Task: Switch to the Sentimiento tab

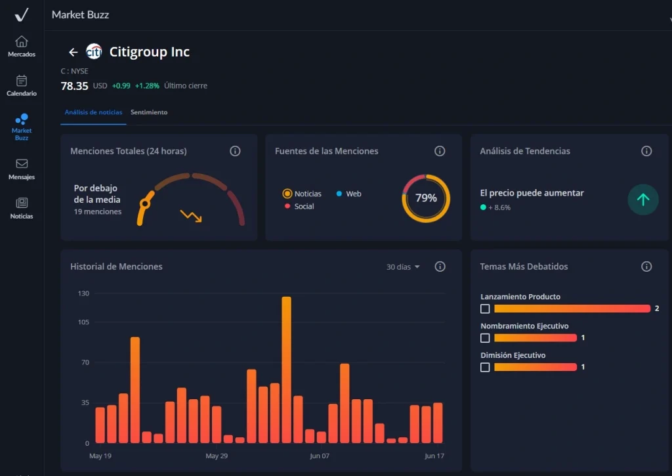Action: 149,112
